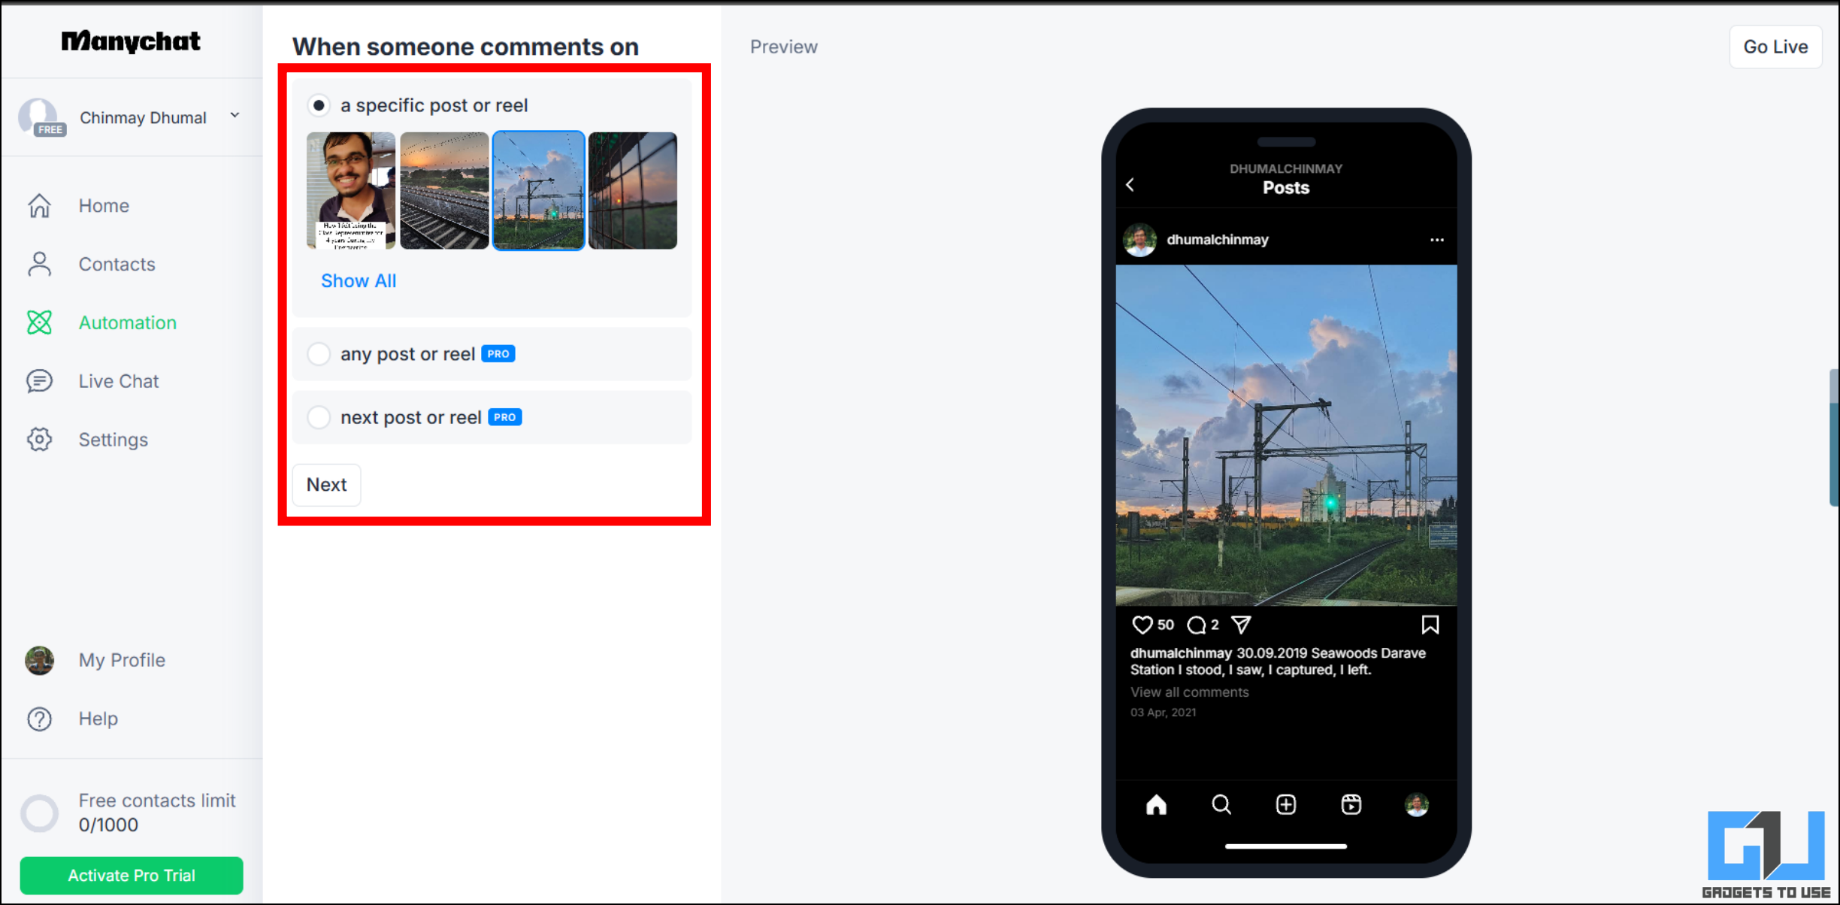Click the Automation menu item in sidebar

pos(128,322)
